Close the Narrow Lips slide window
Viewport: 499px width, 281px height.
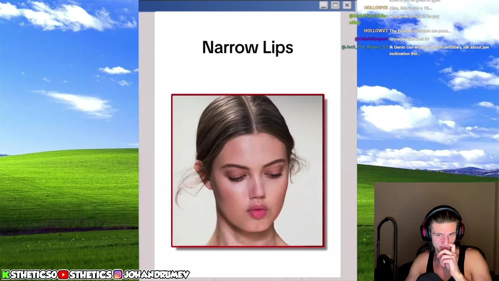(x=347, y=5)
